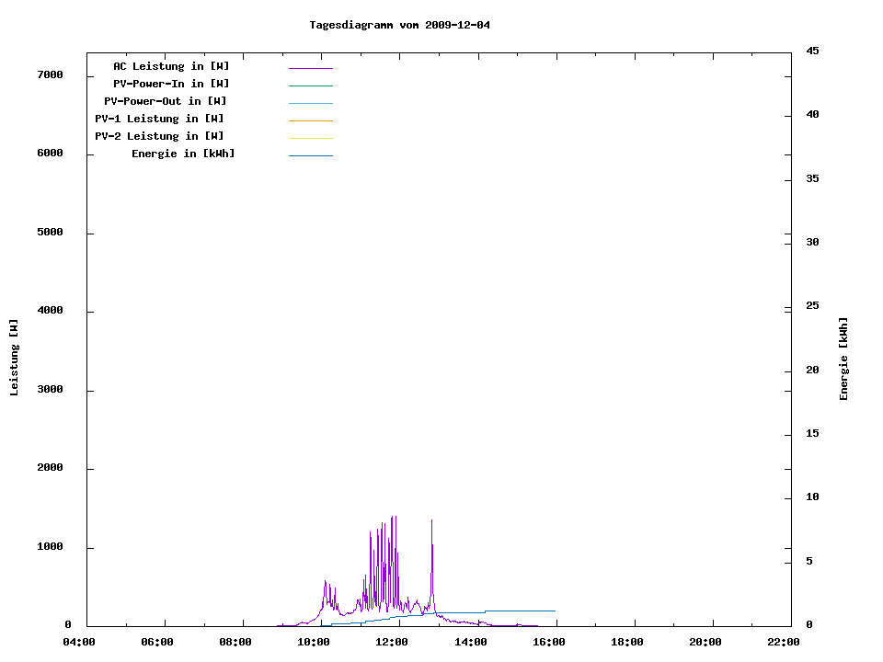The height and width of the screenshot is (662, 883).
Task: Click the PV-1 Leistung legend label
Action: point(159,119)
